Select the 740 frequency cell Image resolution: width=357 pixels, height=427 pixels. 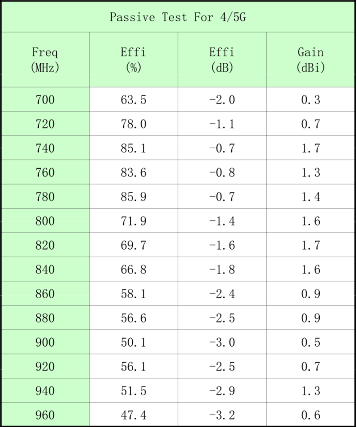point(45,148)
